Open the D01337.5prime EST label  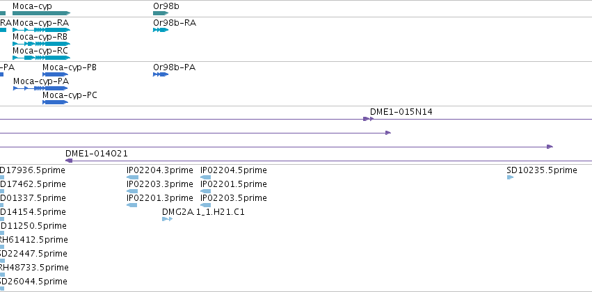click(x=33, y=198)
